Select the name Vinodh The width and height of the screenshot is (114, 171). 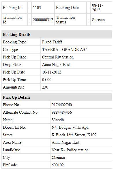tap(58, 120)
